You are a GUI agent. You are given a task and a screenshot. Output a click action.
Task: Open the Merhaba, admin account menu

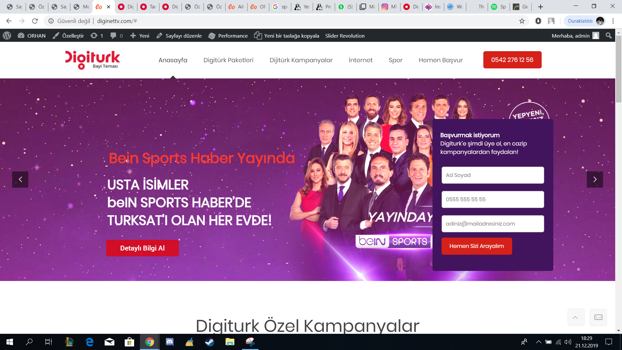click(x=575, y=36)
